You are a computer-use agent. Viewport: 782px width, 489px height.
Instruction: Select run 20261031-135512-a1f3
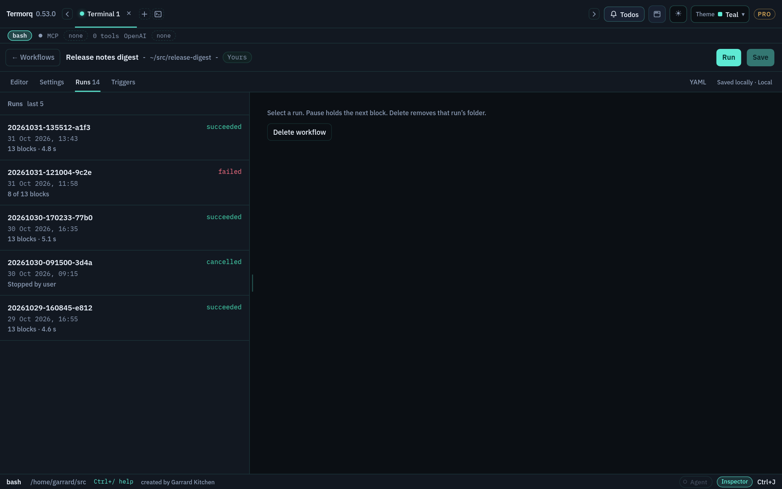(x=125, y=138)
